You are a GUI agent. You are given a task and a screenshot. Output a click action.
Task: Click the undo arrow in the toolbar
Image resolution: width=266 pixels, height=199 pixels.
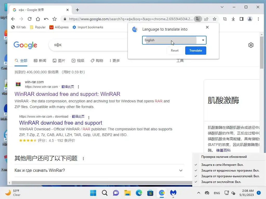[x=46, y=19]
